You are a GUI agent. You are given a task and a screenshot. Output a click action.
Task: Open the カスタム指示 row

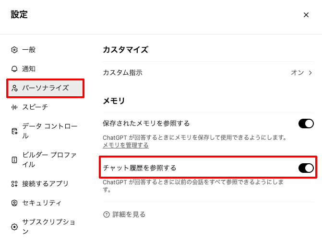coord(123,73)
